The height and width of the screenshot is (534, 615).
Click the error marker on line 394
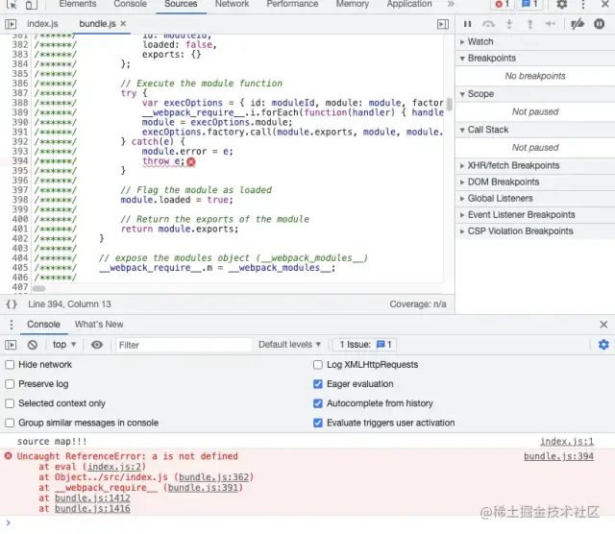[191, 162]
